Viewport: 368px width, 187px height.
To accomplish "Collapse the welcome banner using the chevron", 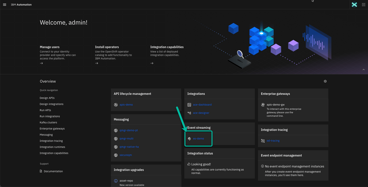I will point(363,69).
